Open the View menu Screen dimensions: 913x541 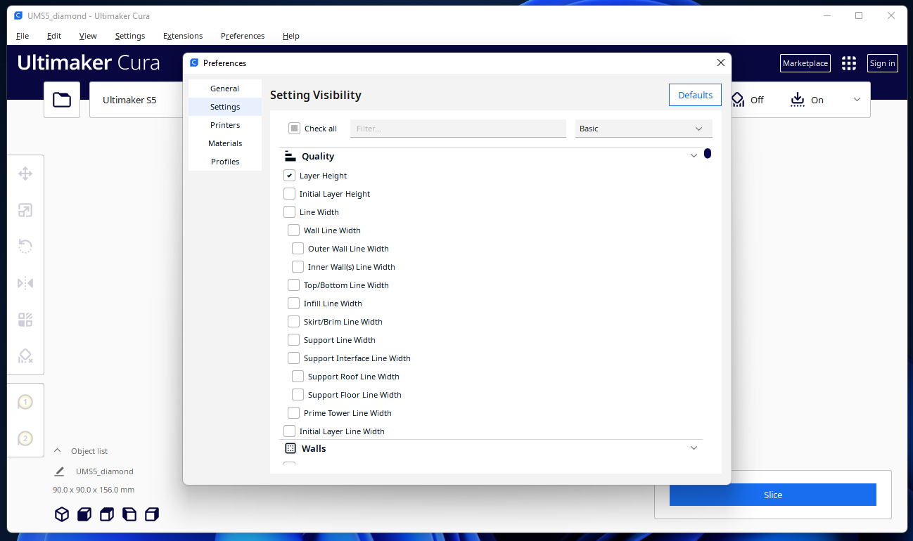[x=88, y=36]
